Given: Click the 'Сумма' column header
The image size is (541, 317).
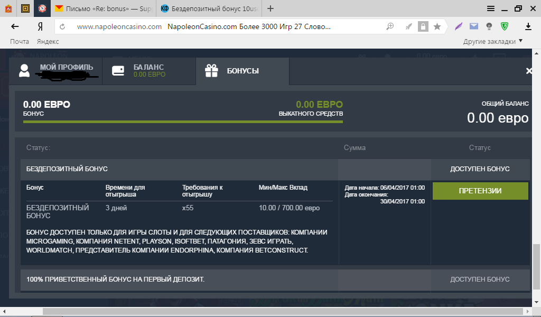Looking at the screenshot, I should pos(355,147).
